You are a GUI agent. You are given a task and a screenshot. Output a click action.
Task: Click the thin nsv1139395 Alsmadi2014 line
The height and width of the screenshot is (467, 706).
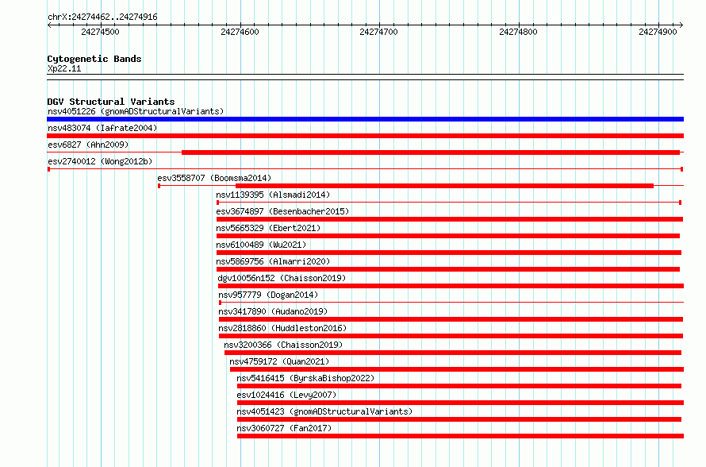[449, 203]
